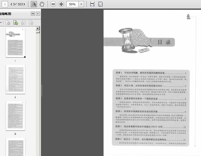
Task: Click the panel splitter grip handle
Action: coord(42,90)
